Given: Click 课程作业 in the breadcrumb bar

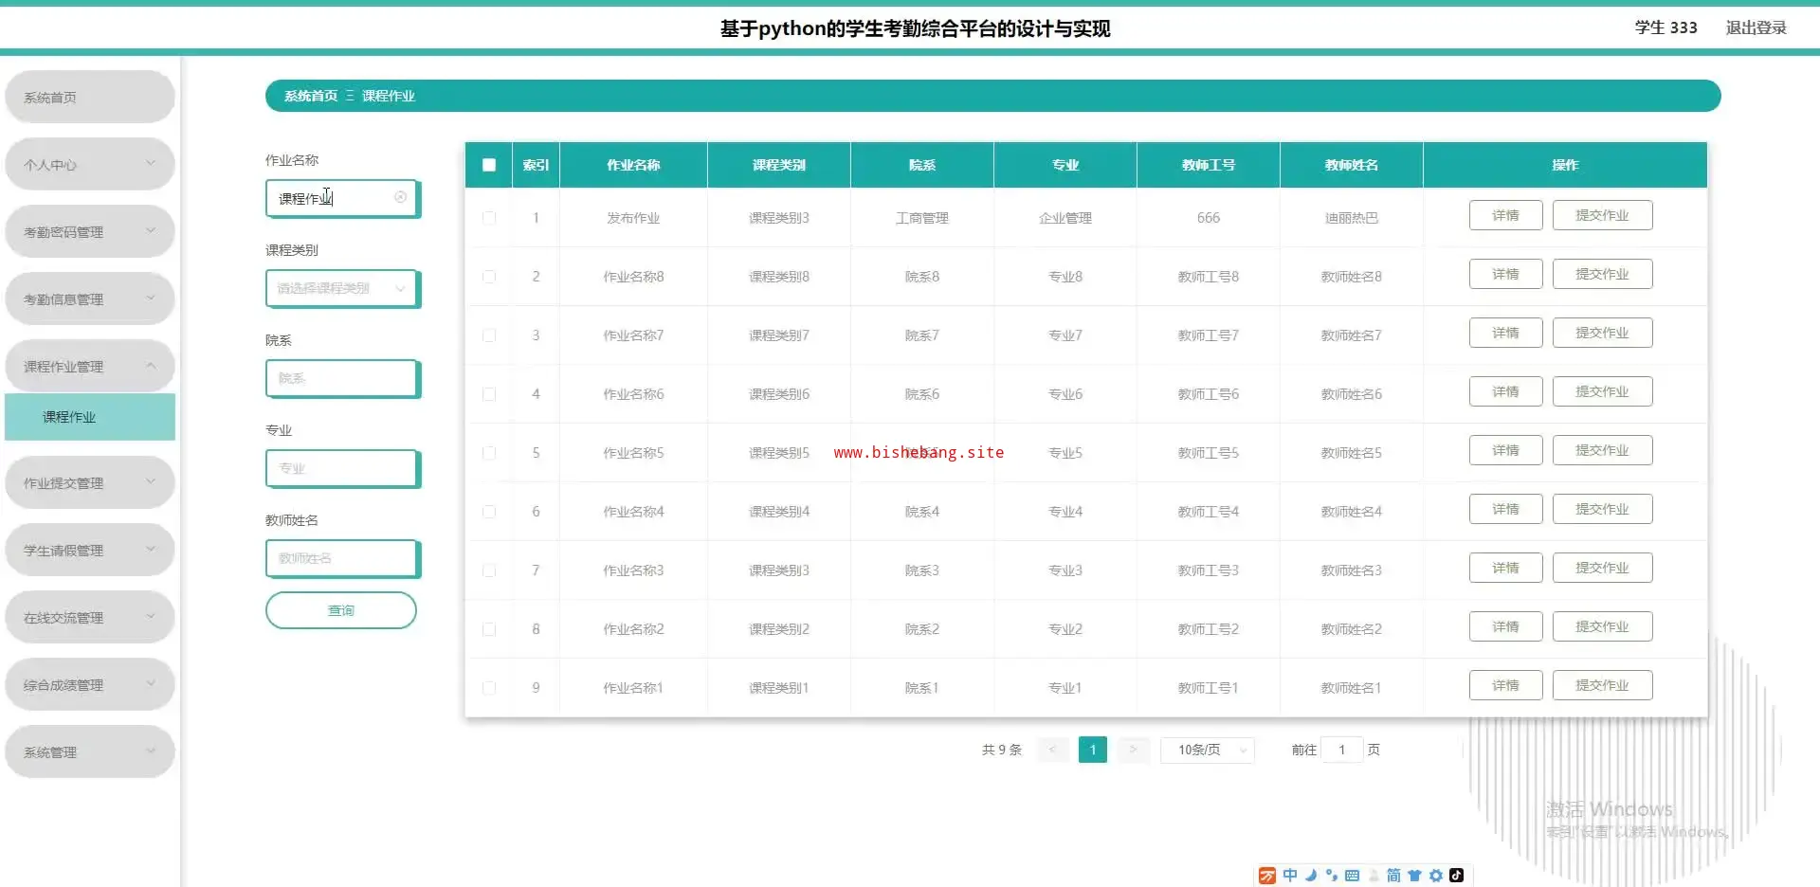Looking at the screenshot, I should pos(389,96).
